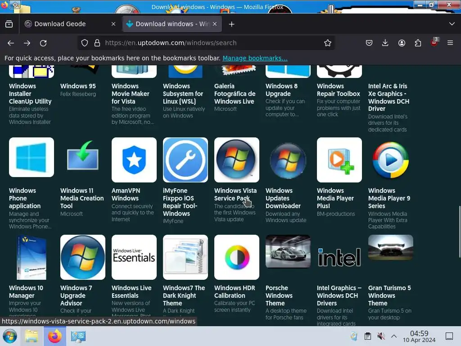Image resolution: width=461 pixels, height=346 pixels.
Task: Open the Save to Pocket icon
Action: (369, 43)
